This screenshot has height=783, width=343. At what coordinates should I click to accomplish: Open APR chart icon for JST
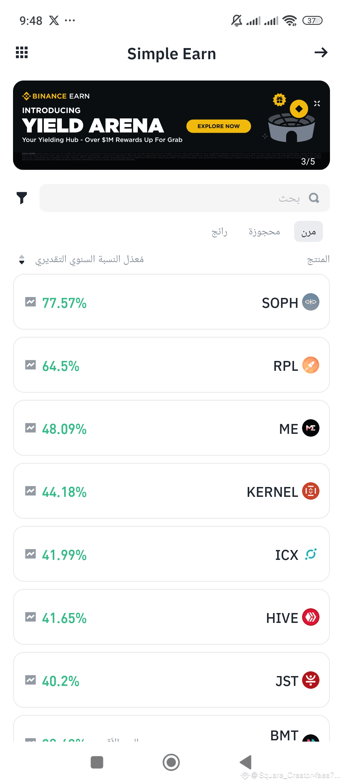click(x=30, y=680)
